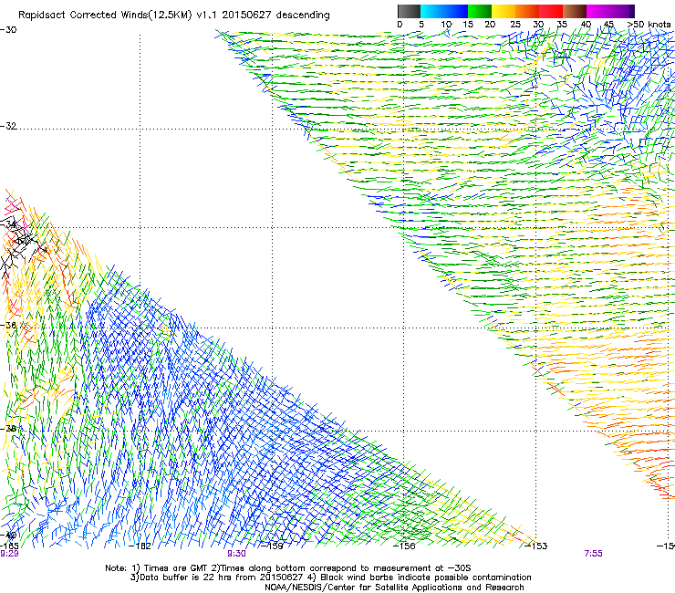This screenshot has height=593, width=675.
Task: Click the cyan 5-10 knots legend swatch
Action: 432,11
